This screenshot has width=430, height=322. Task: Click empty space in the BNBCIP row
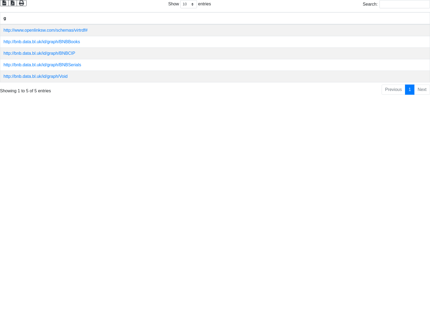click(242, 53)
